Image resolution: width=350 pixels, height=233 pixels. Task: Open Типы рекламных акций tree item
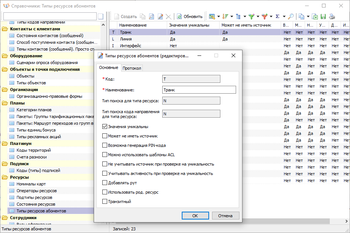[39, 137]
